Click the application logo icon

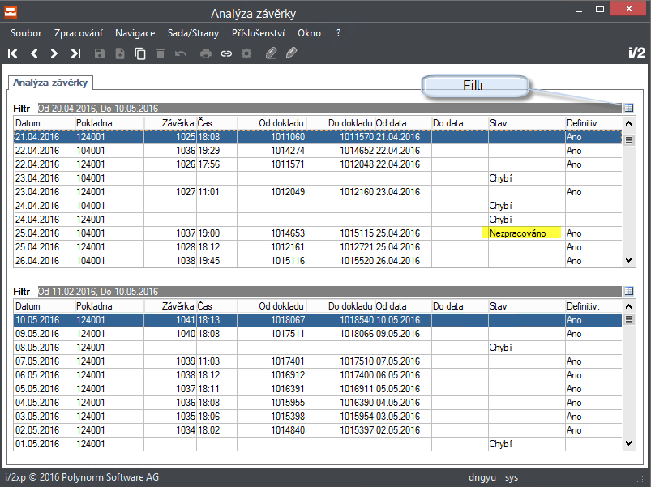click(x=11, y=12)
